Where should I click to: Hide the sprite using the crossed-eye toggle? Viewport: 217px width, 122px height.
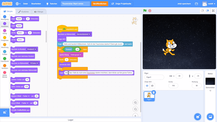point(152,86)
